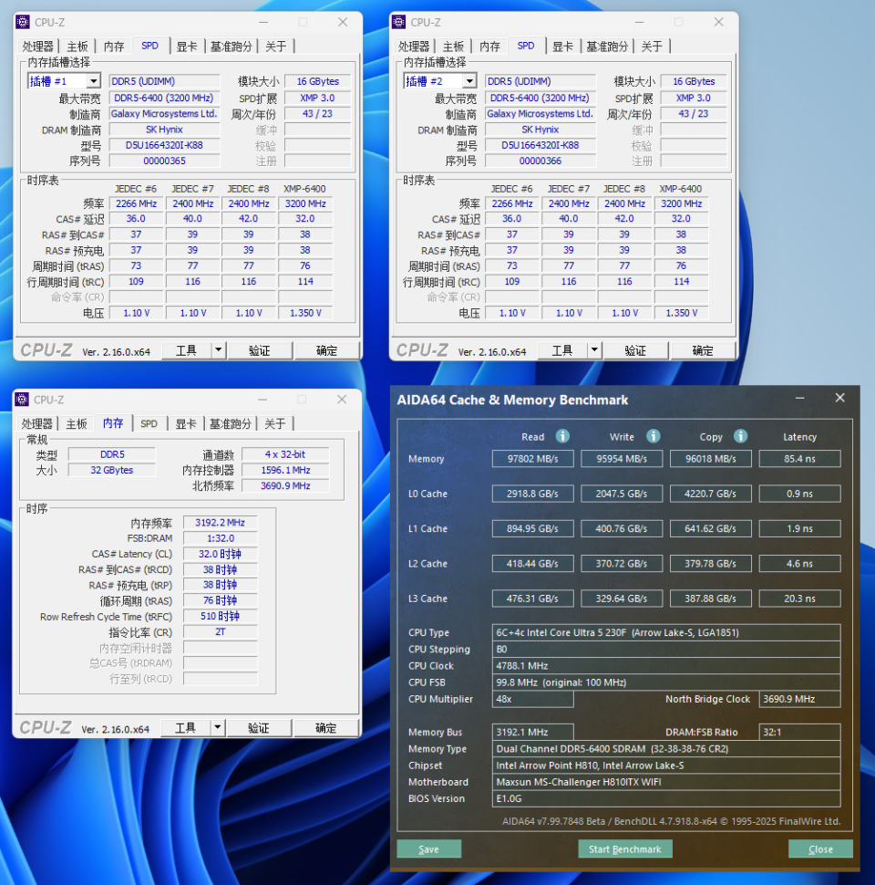Click 确定 button in slot #1 window
The image size is (875, 885).
(326, 350)
